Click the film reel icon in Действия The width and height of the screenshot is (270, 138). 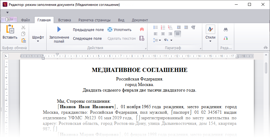(x=142, y=38)
